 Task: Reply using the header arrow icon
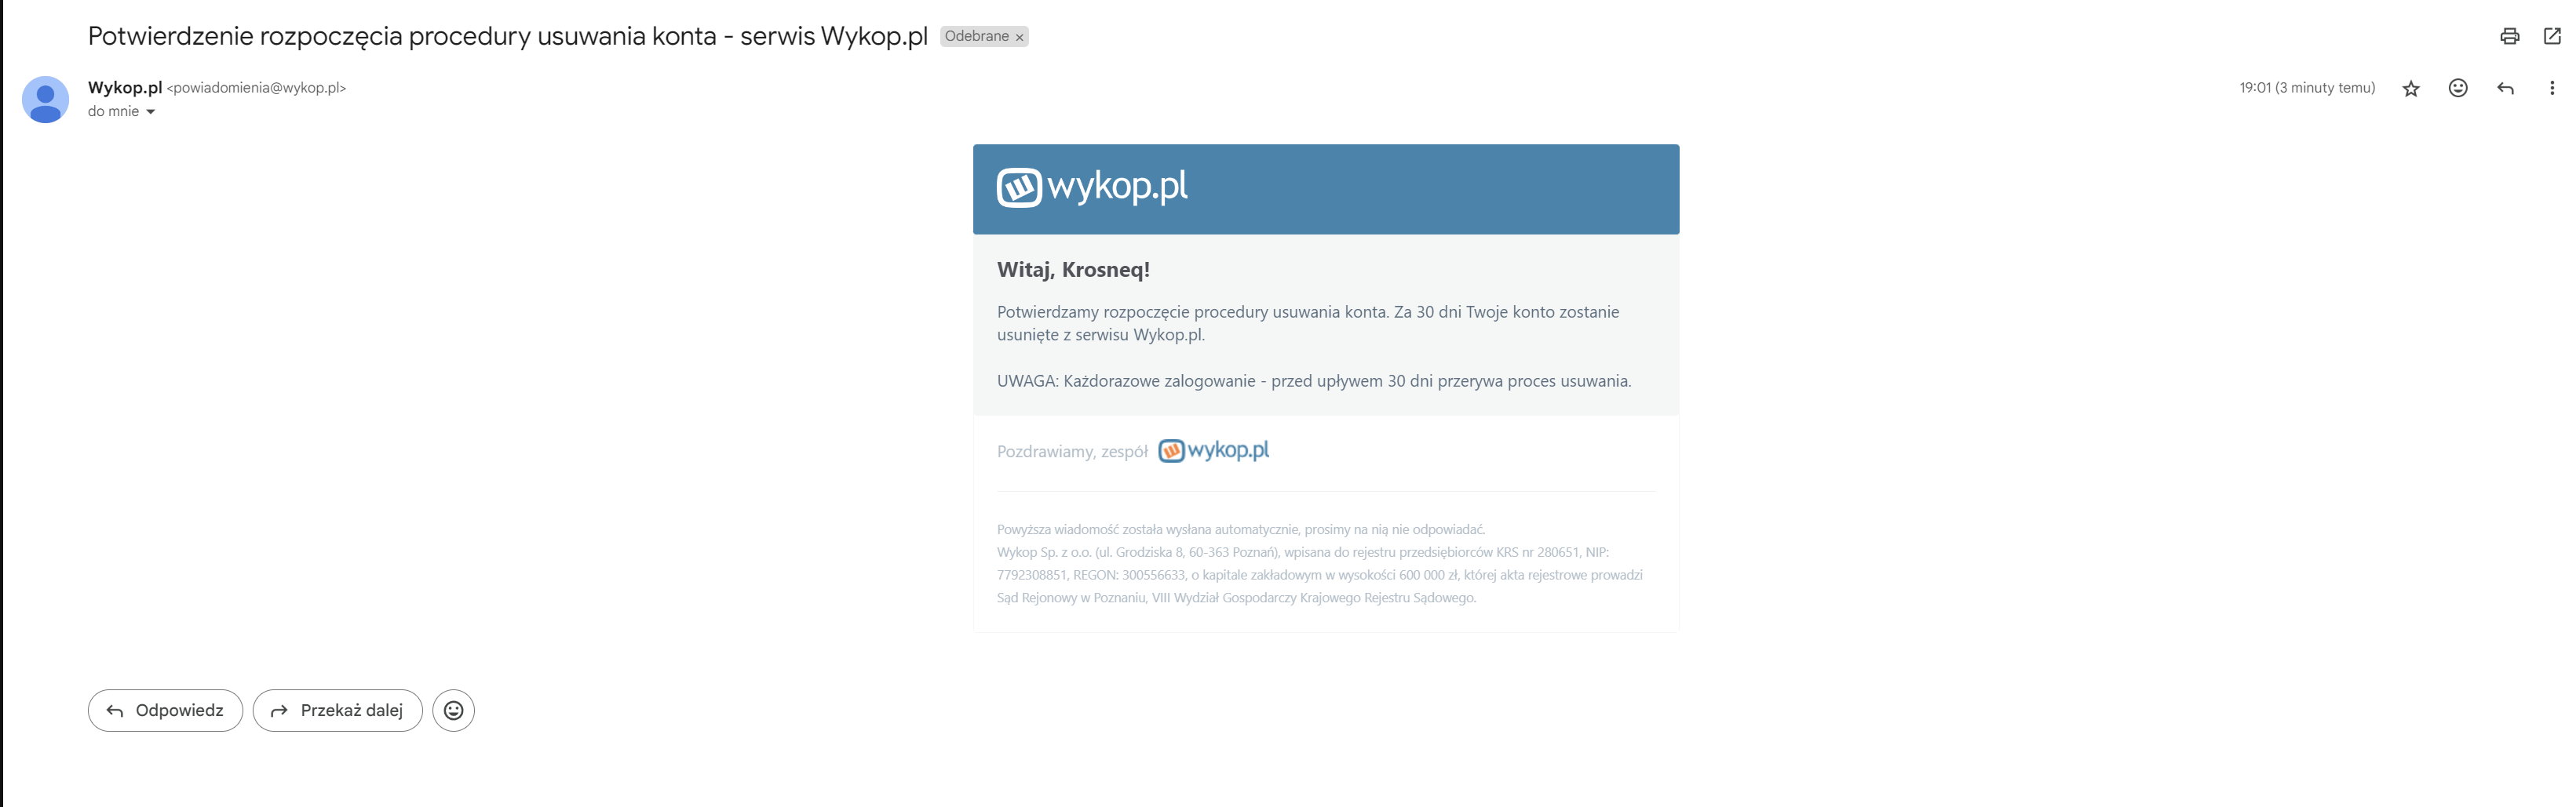pos(2505,88)
